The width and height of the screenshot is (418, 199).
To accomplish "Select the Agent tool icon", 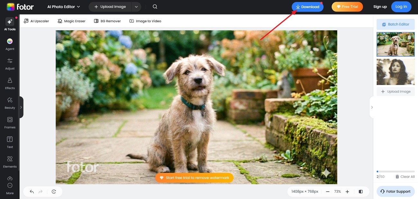I will 10,44.
